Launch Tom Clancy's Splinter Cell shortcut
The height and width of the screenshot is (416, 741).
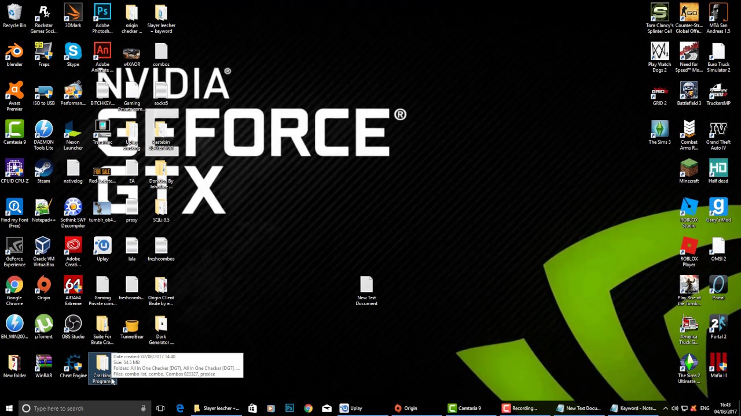[x=659, y=18]
